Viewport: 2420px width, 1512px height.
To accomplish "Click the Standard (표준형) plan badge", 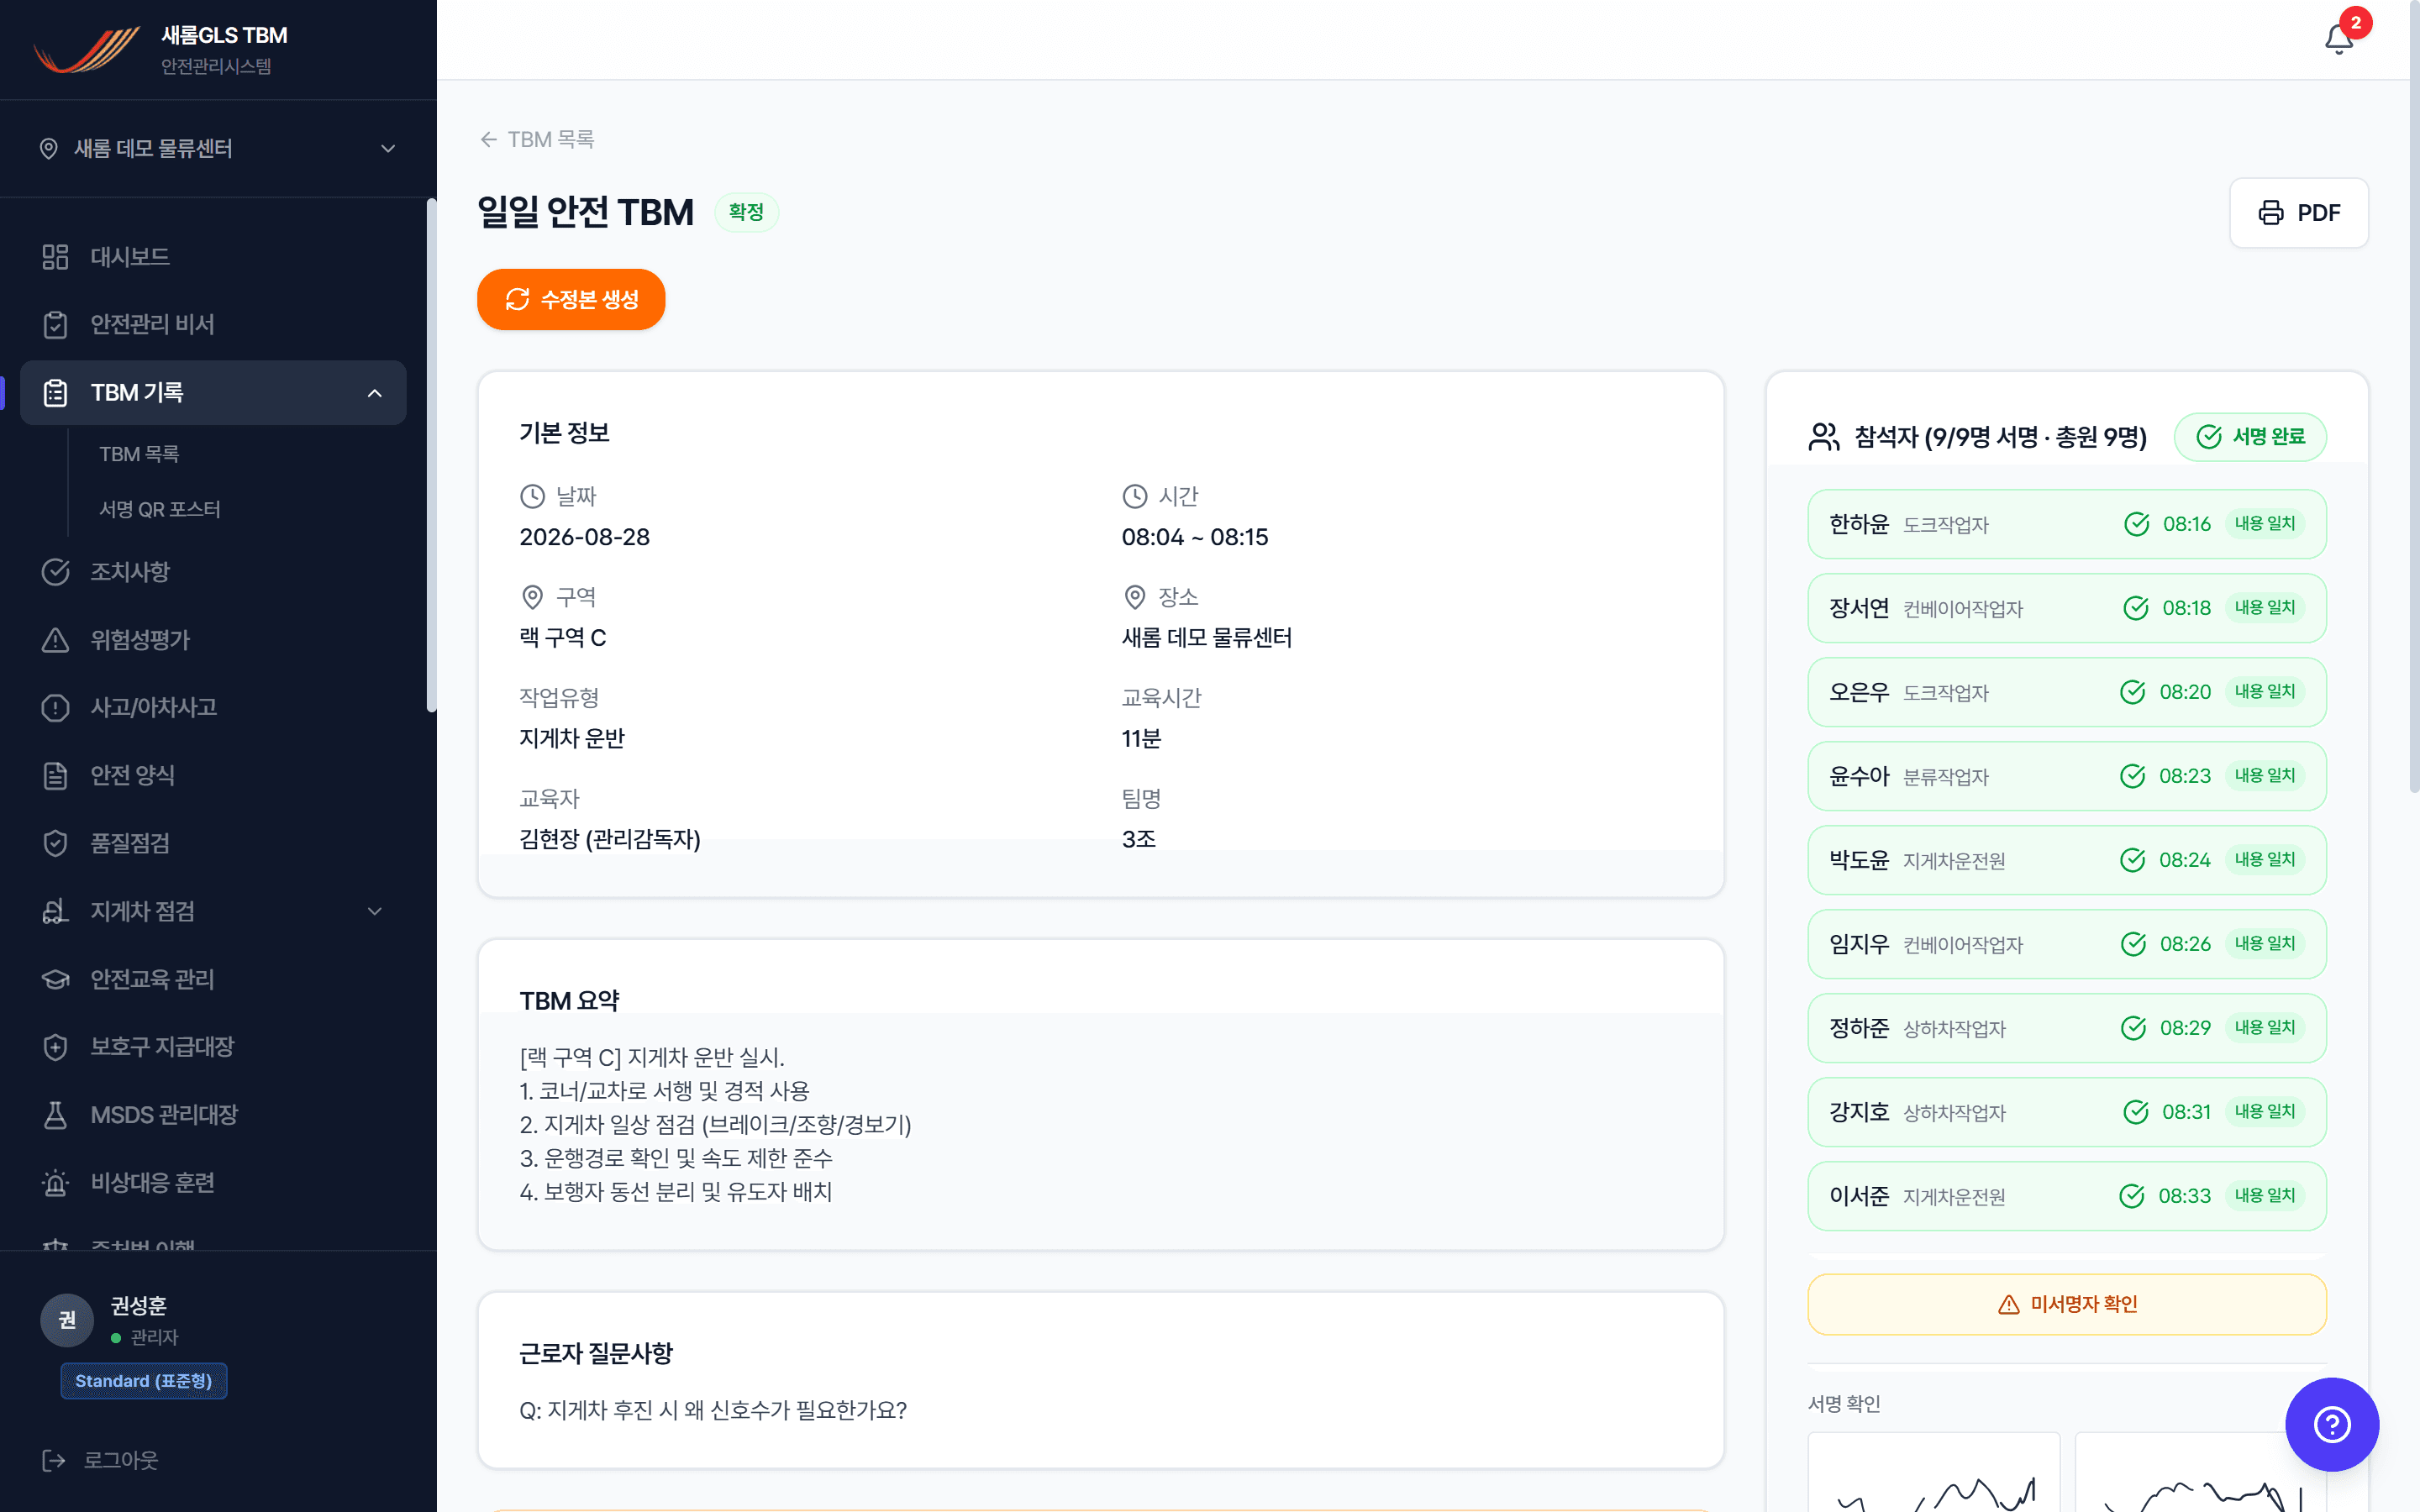I will (144, 1381).
